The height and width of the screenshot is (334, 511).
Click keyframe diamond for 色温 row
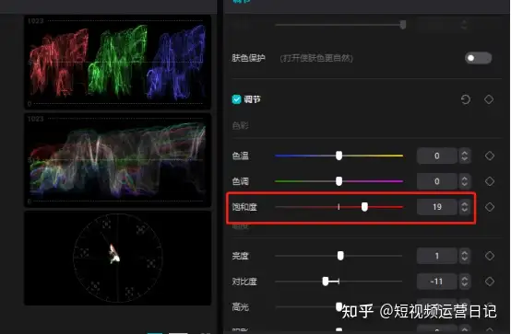point(490,155)
